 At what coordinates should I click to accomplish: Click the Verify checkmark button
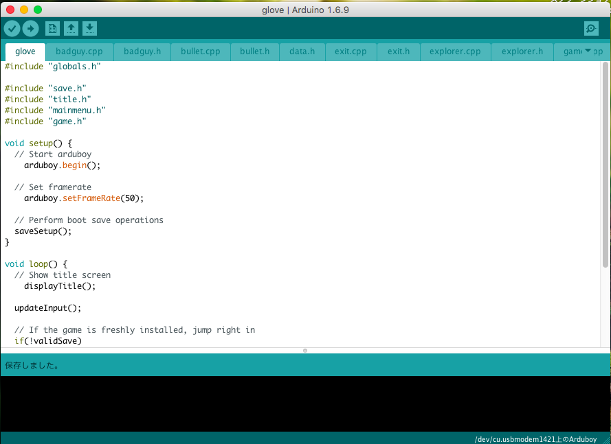(12, 28)
